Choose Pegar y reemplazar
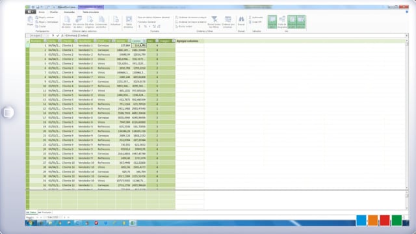The width and height of the screenshot is (416, 234). coord(46,22)
